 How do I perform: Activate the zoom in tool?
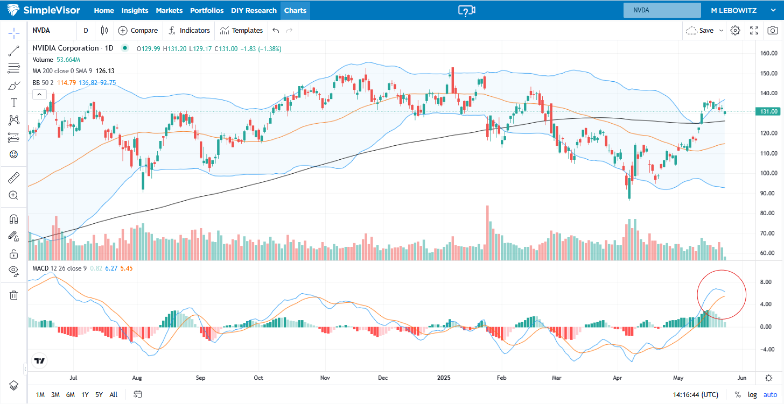click(x=13, y=195)
